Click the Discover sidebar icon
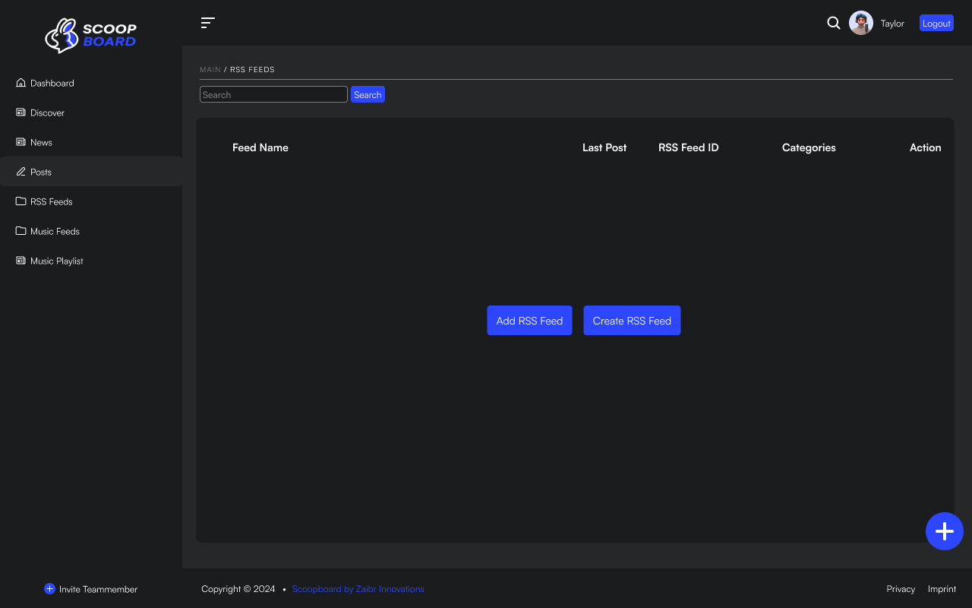 pos(21,112)
